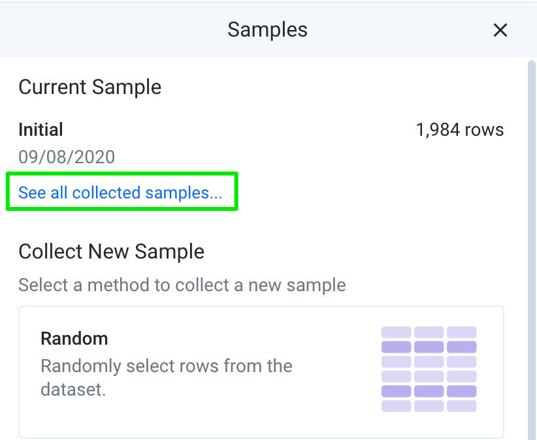This screenshot has height=440, width=537.
Task: Click the 'Randomly select rows' description
Action: point(167,377)
